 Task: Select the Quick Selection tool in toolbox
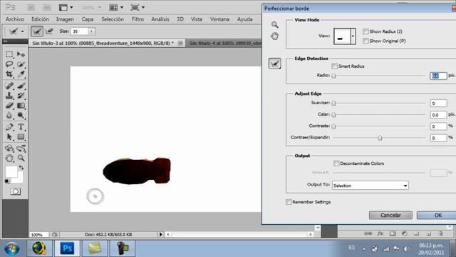(21, 64)
